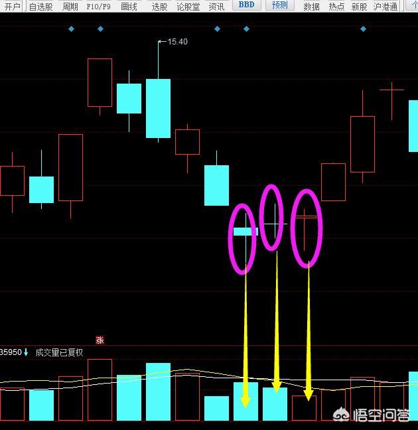Open the 选股 stock picker
Viewport: 418px width, 430px height.
click(159, 7)
